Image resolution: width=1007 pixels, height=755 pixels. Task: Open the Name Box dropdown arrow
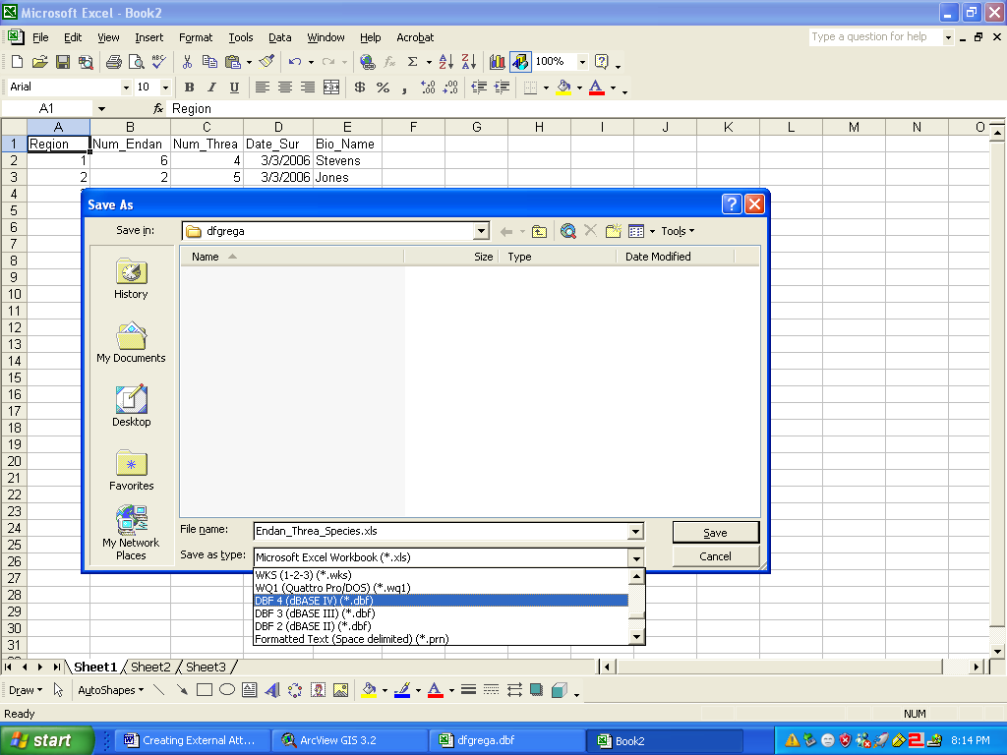click(x=101, y=108)
